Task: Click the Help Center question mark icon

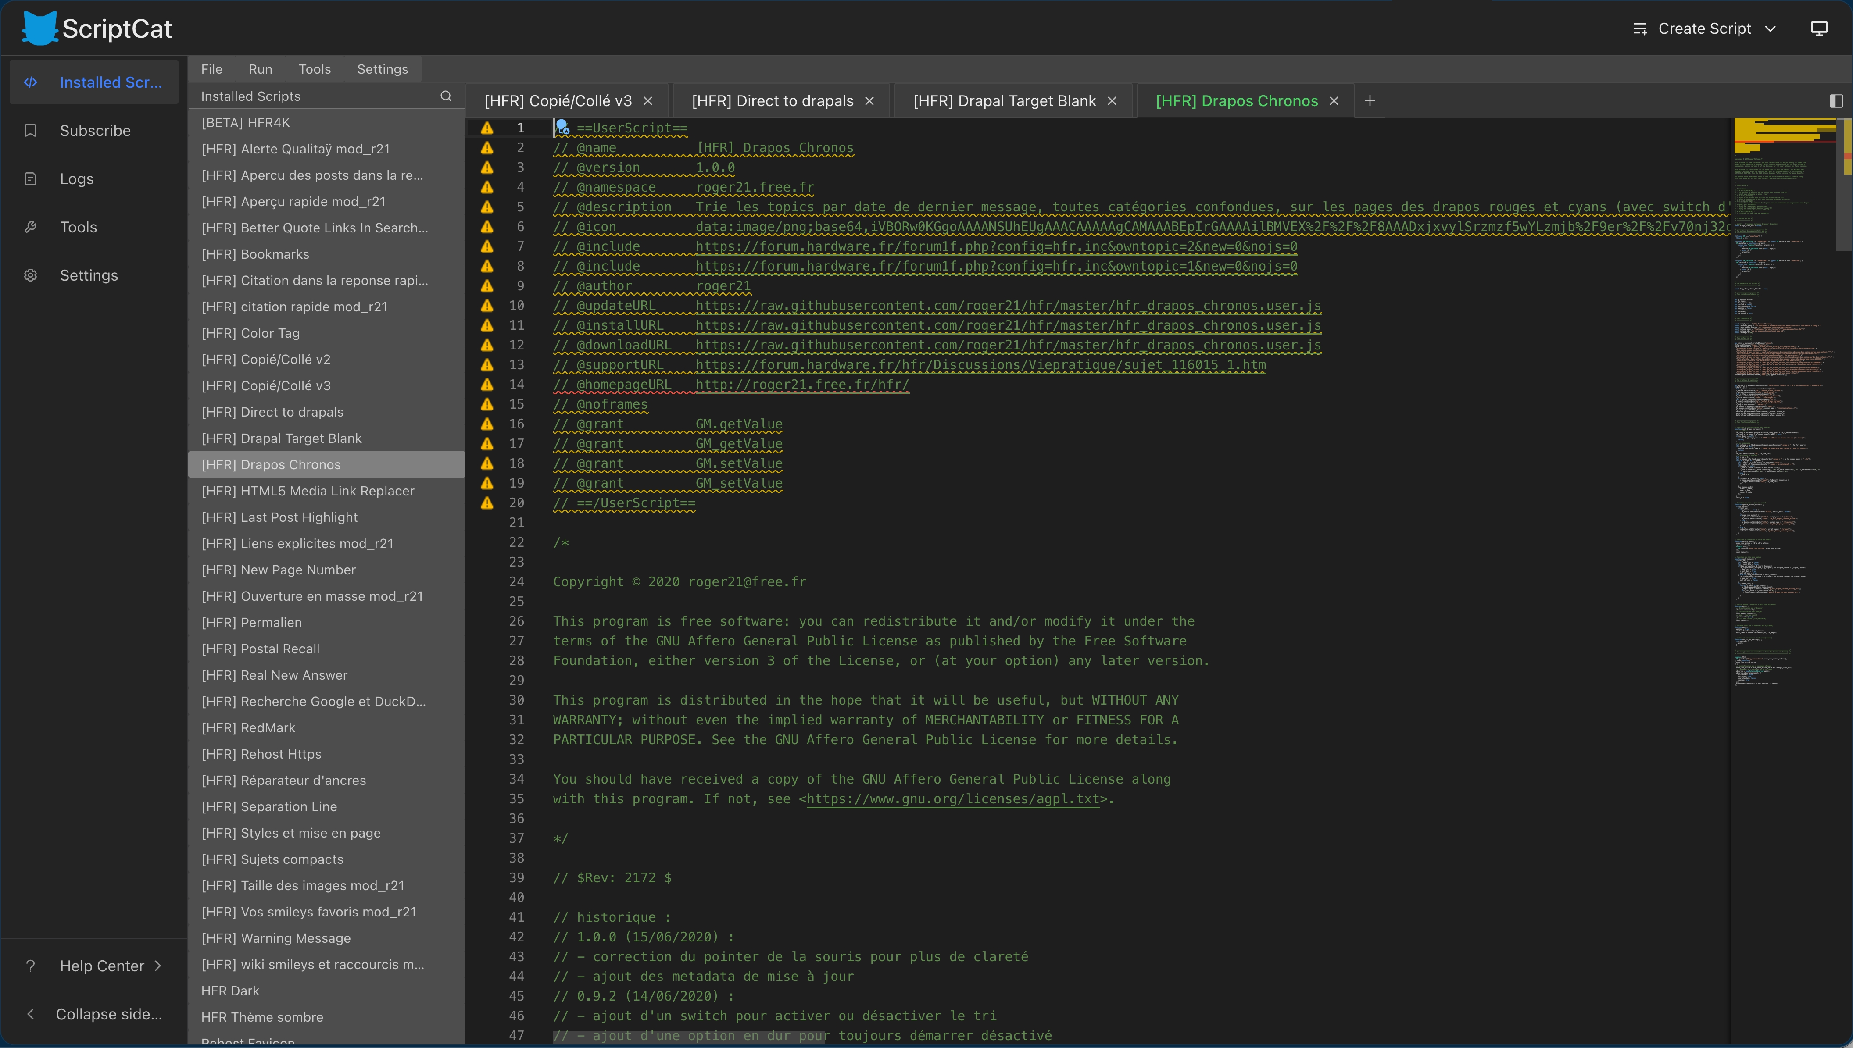Action: [30, 966]
